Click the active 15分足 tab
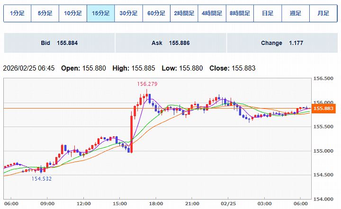341x209 pixels. (100, 13)
